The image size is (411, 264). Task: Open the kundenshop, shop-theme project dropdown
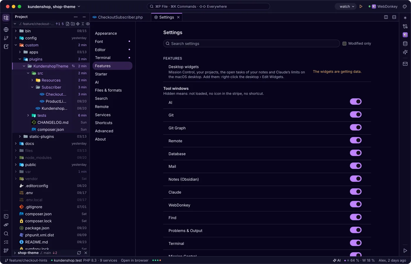click(x=54, y=6)
